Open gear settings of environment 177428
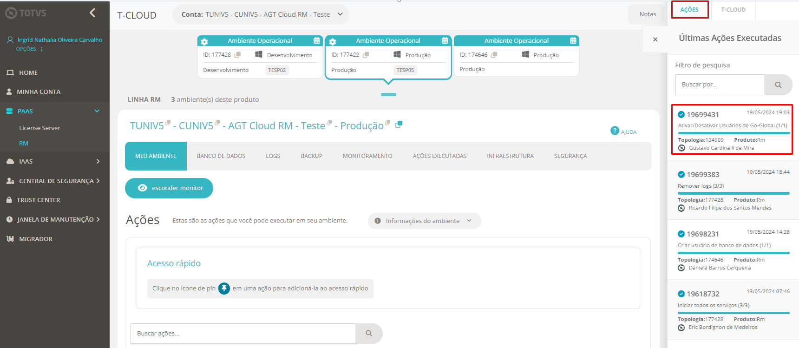Image resolution: width=799 pixels, height=348 pixels. (204, 41)
